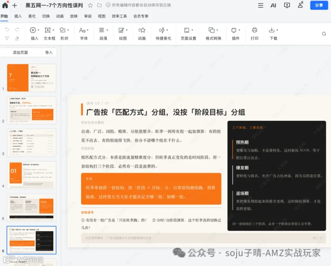Open the toolbar search magnifier
The width and height of the screenshot is (331, 266).
tap(324, 34)
